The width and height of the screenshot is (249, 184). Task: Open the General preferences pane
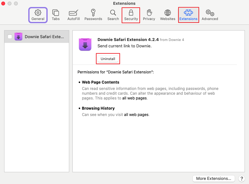click(38, 15)
